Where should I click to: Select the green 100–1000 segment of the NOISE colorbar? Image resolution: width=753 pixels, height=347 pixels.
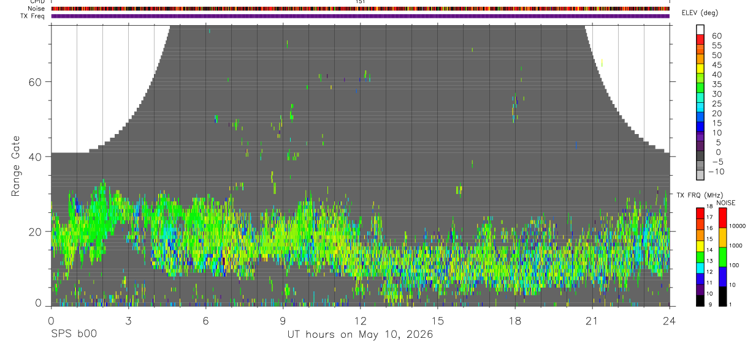click(x=722, y=256)
